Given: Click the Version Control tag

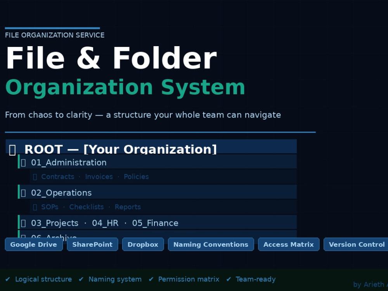Looking at the screenshot, I should tap(357, 244).
